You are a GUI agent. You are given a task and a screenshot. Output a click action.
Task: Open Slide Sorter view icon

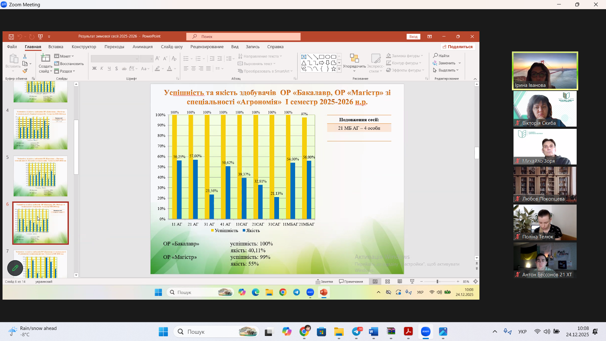388,281
